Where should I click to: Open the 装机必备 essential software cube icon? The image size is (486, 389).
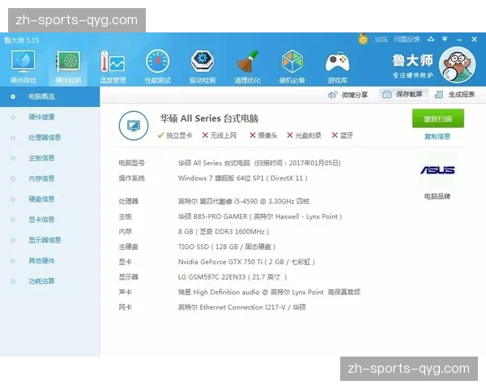pyautogui.click(x=292, y=66)
